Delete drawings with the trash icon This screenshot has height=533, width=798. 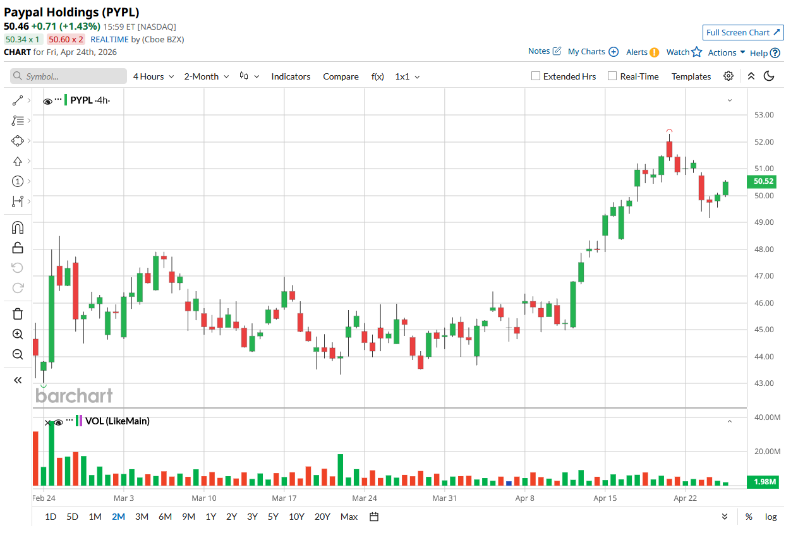click(18, 314)
